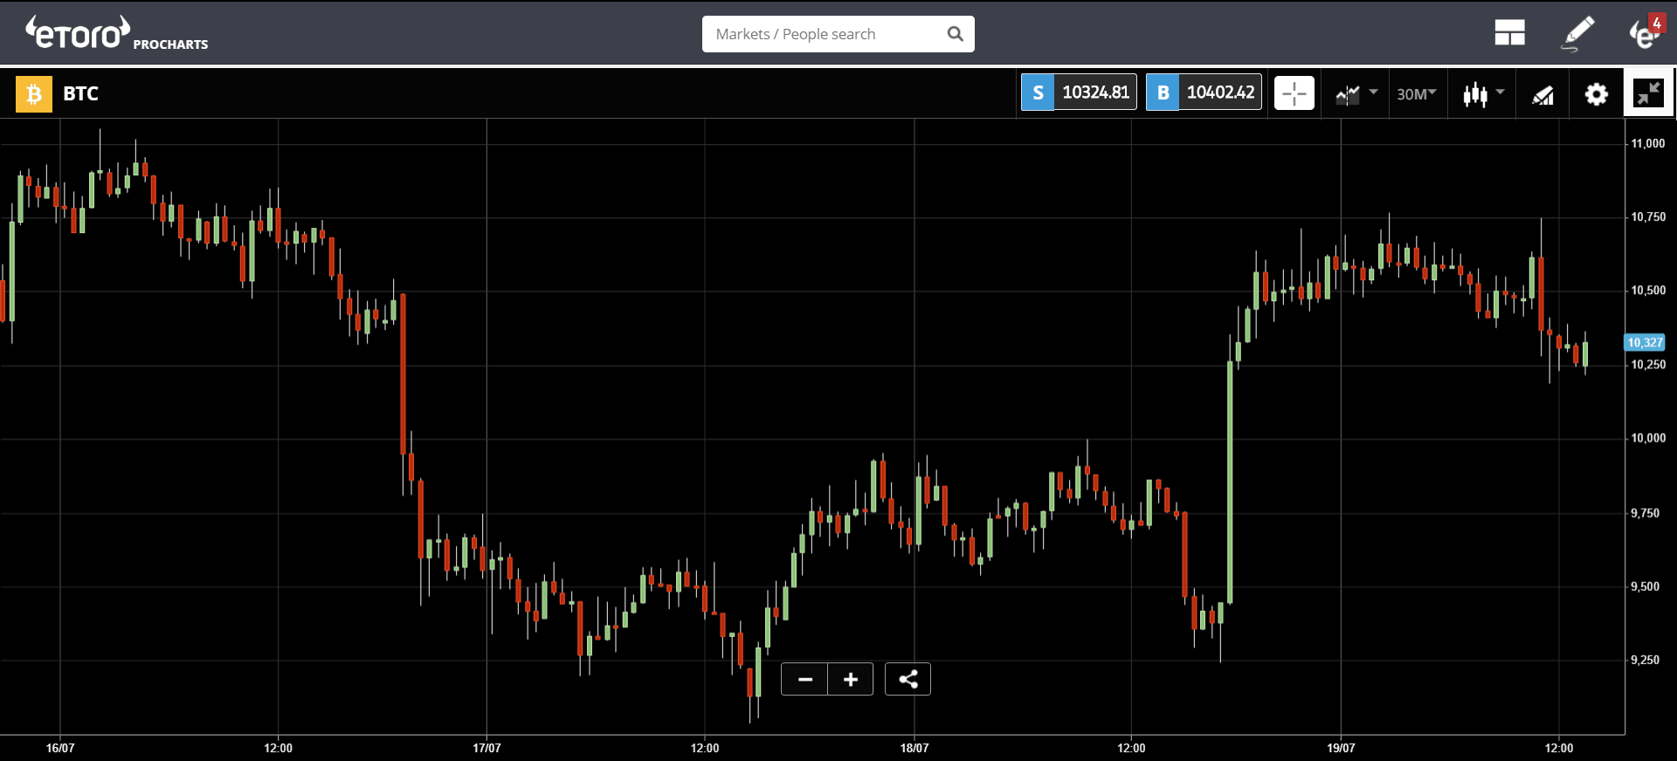
Task: Click the magnifying glass search icon
Action: click(x=956, y=34)
